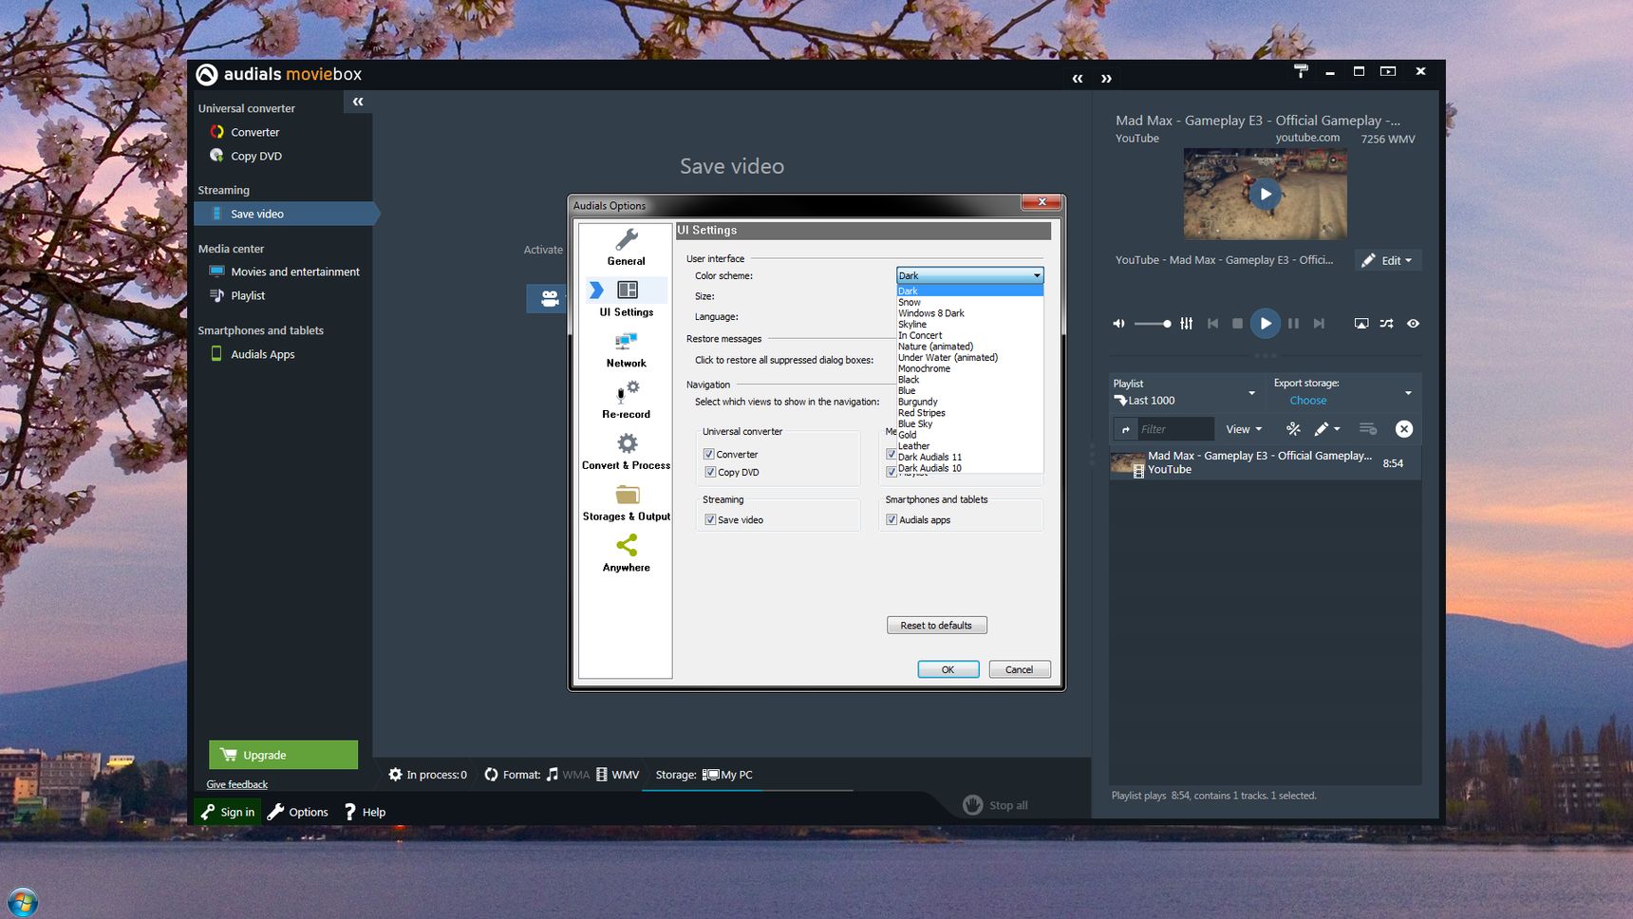Open the equalizer sliders icon
Screen dimensions: 1633x919
point(1186,324)
